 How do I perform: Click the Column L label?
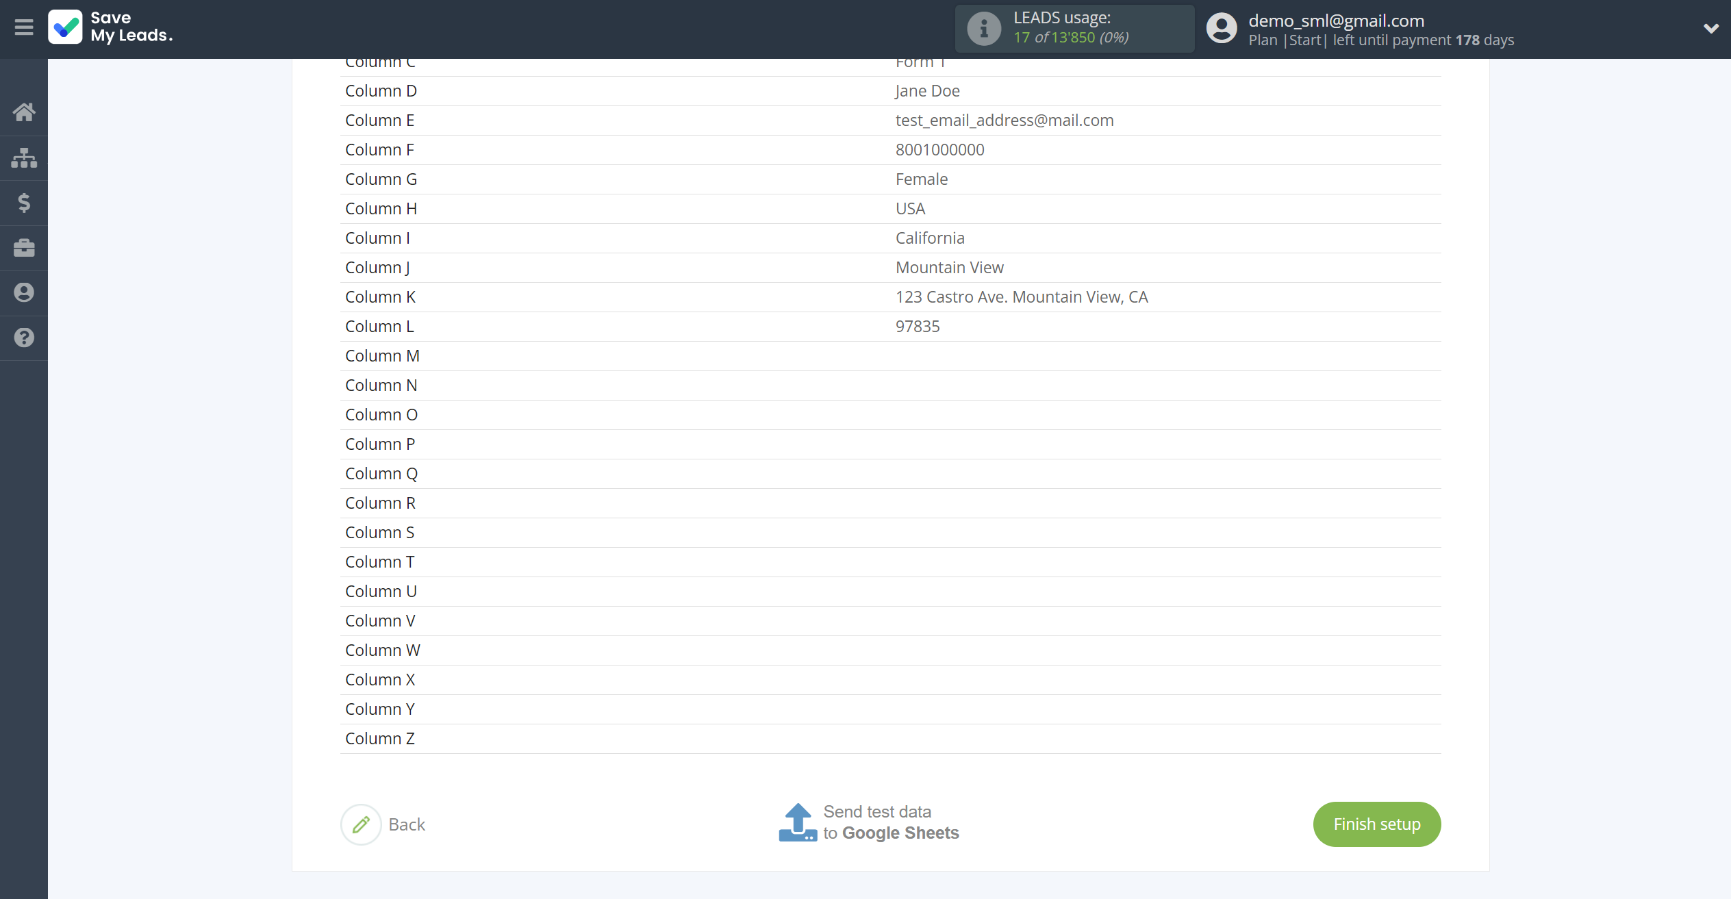click(379, 327)
